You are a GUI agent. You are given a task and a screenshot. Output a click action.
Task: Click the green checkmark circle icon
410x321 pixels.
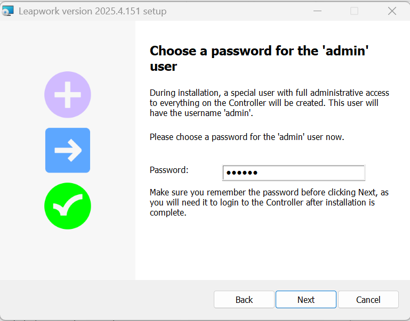(68, 206)
